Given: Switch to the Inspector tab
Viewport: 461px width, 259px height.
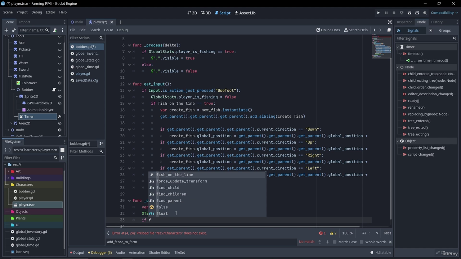Looking at the screenshot, I should click(x=404, y=22).
